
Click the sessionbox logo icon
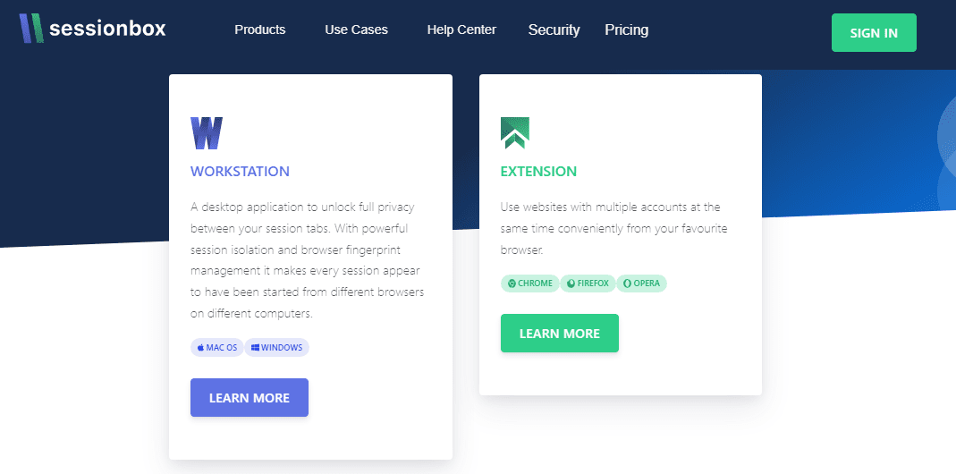click(31, 29)
